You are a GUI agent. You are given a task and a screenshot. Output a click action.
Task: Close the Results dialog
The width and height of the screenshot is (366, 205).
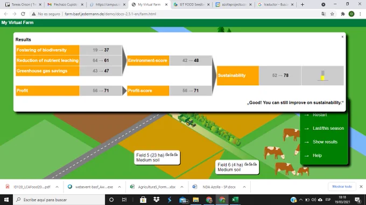point(342,37)
